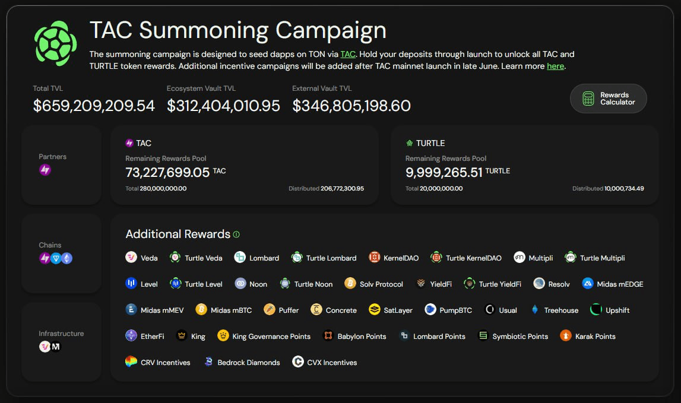Click the Resolv icon
The image size is (681, 403).
pos(539,284)
